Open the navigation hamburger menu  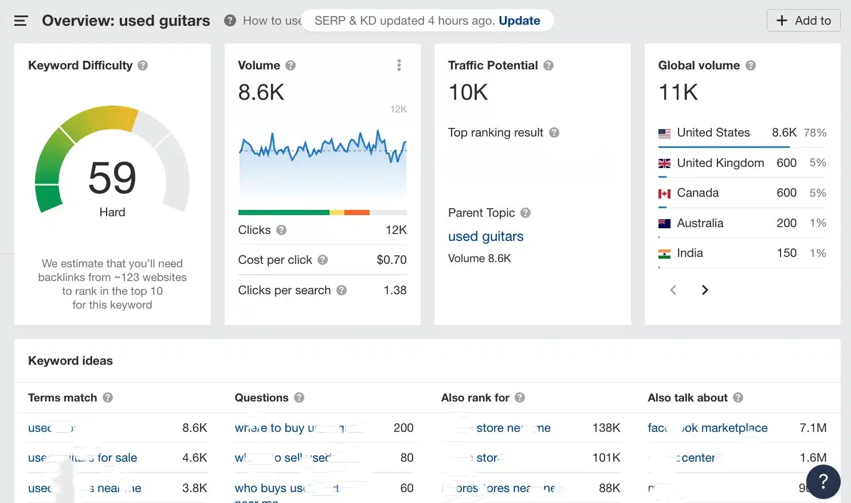pos(21,20)
